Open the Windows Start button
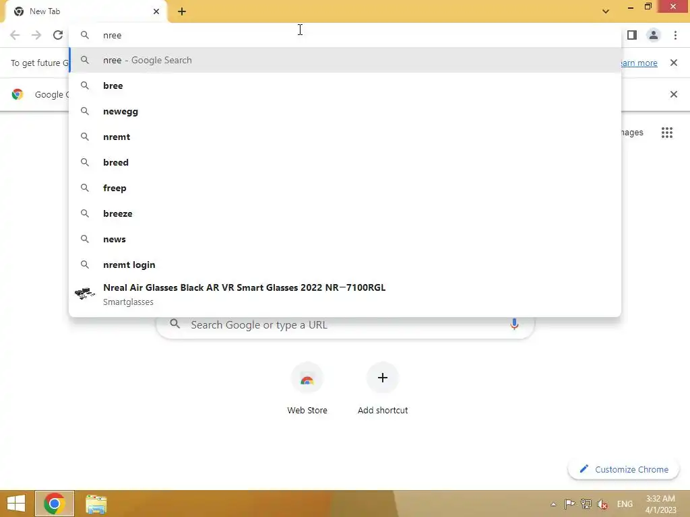Image resolution: width=690 pixels, height=517 pixels. (16, 504)
